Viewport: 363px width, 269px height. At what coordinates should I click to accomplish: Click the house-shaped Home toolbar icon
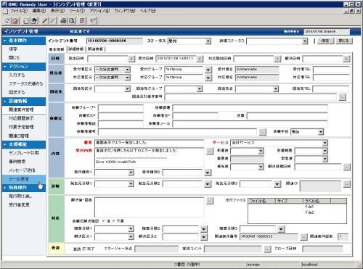pos(7,21)
